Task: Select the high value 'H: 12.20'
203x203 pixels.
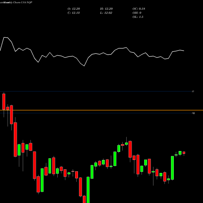Action: tap(106, 9)
